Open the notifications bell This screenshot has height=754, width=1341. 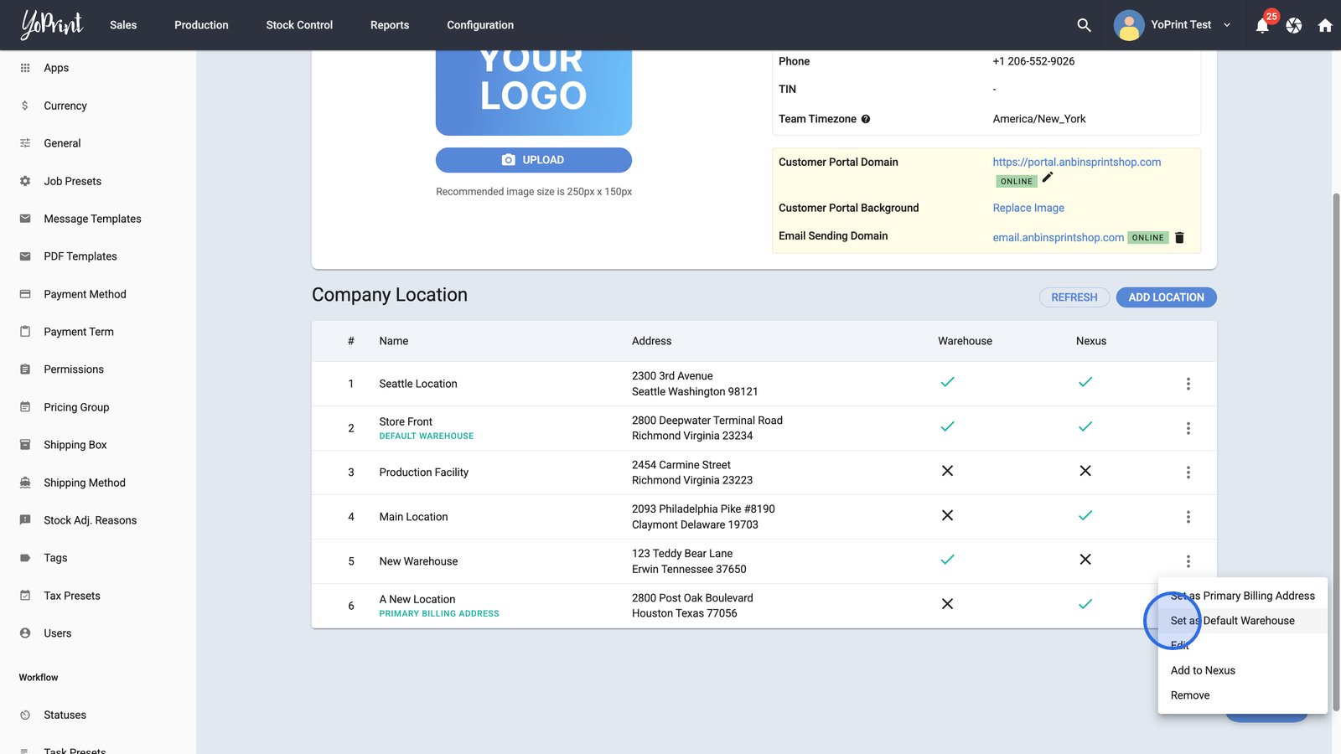1262,26
